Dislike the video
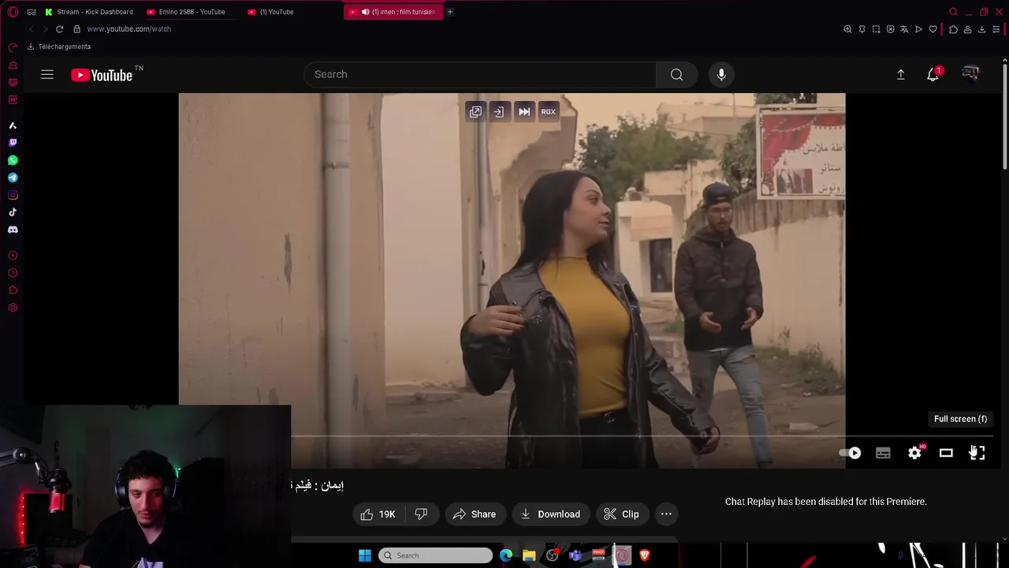Screen dimensions: 1009x568 point(421,514)
